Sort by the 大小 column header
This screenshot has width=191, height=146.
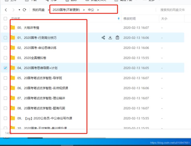164,19
